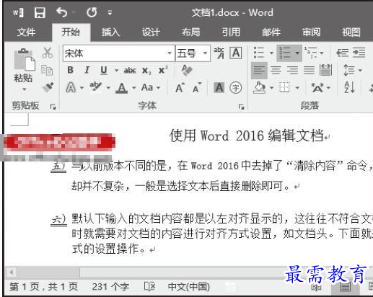Open the 文件 tab
373x297 pixels.
click(x=26, y=32)
